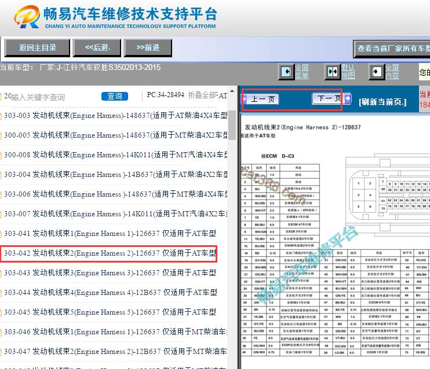Focus the 输入关键字查询 search field
This screenshot has height=369, width=430.
point(51,97)
